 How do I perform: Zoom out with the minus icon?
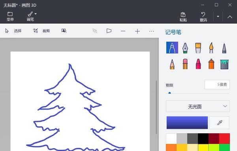(x=123, y=31)
